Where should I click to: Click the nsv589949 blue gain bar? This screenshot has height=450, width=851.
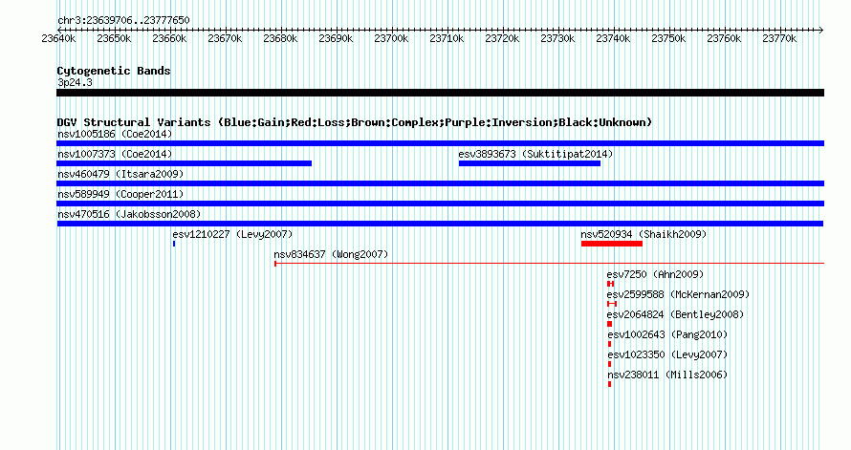(440, 204)
